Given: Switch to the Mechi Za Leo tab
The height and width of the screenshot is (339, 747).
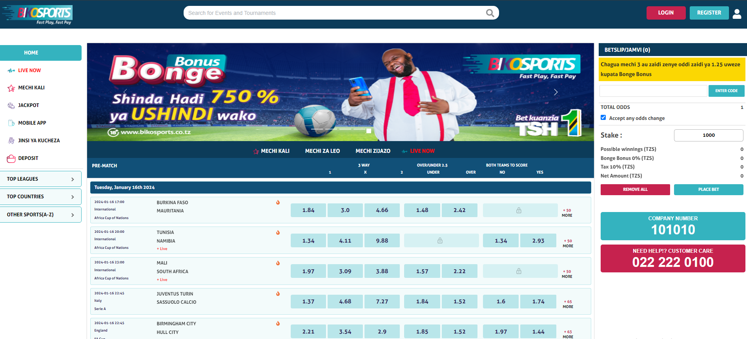Looking at the screenshot, I should tap(322, 151).
